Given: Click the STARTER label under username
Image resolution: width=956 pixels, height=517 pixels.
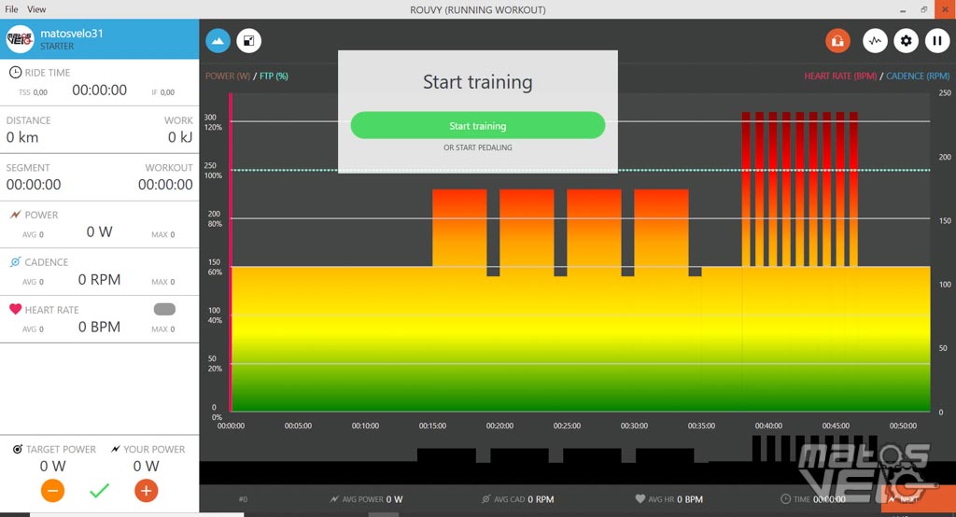Looking at the screenshot, I should (57, 47).
